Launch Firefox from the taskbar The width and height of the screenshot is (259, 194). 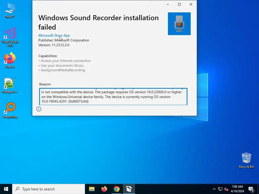pyautogui.click(x=104, y=189)
